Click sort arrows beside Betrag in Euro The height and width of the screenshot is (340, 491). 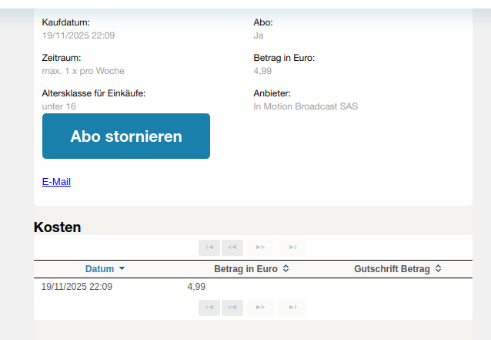coord(286,269)
